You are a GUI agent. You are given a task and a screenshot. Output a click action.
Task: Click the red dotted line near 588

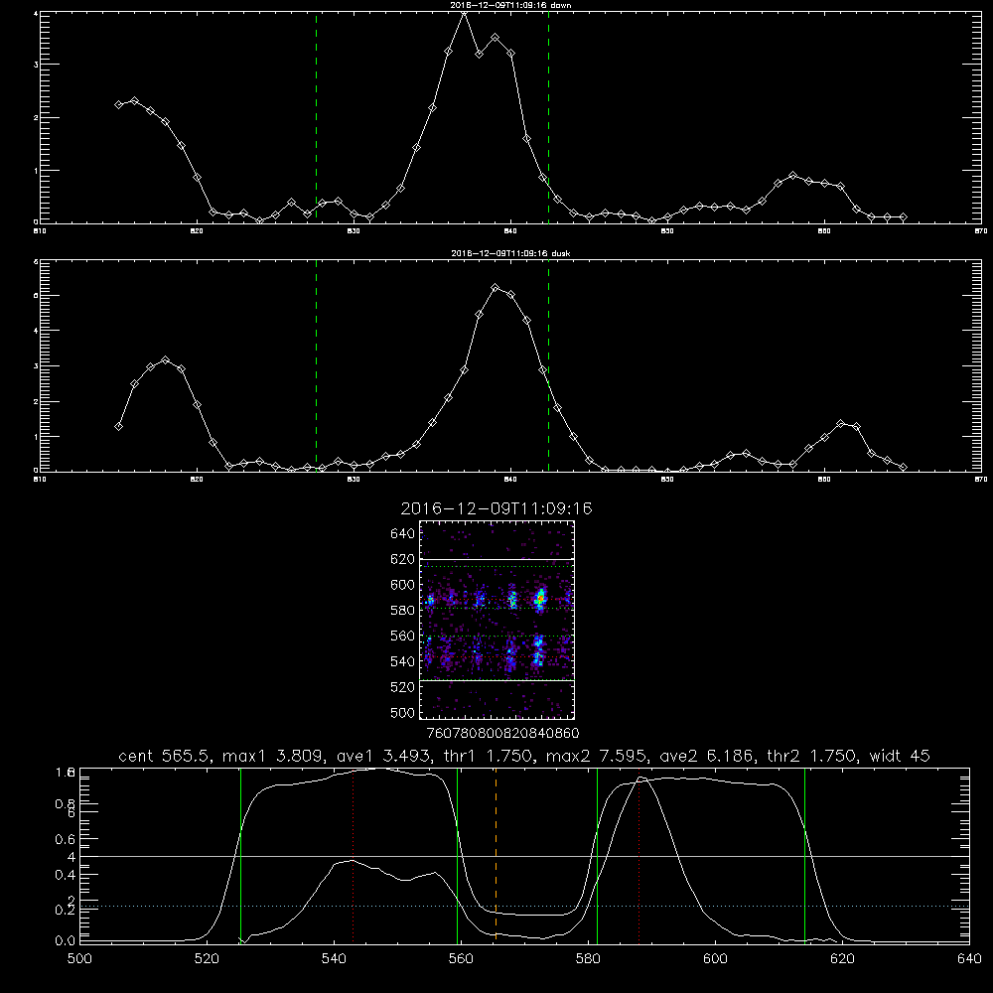tap(638, 855)
